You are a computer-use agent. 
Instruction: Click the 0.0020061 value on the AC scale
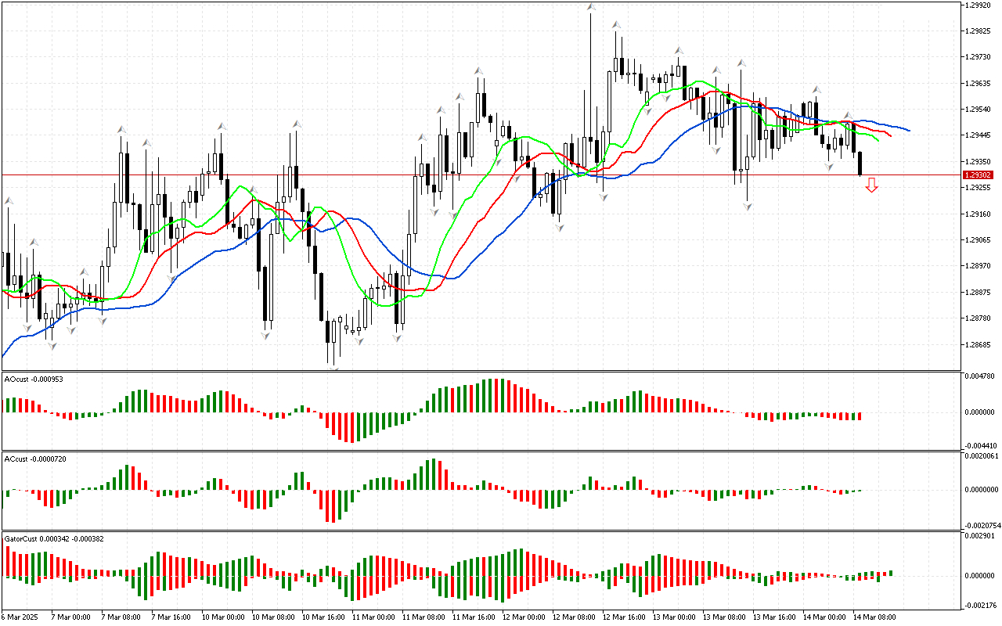click(982, 455)
